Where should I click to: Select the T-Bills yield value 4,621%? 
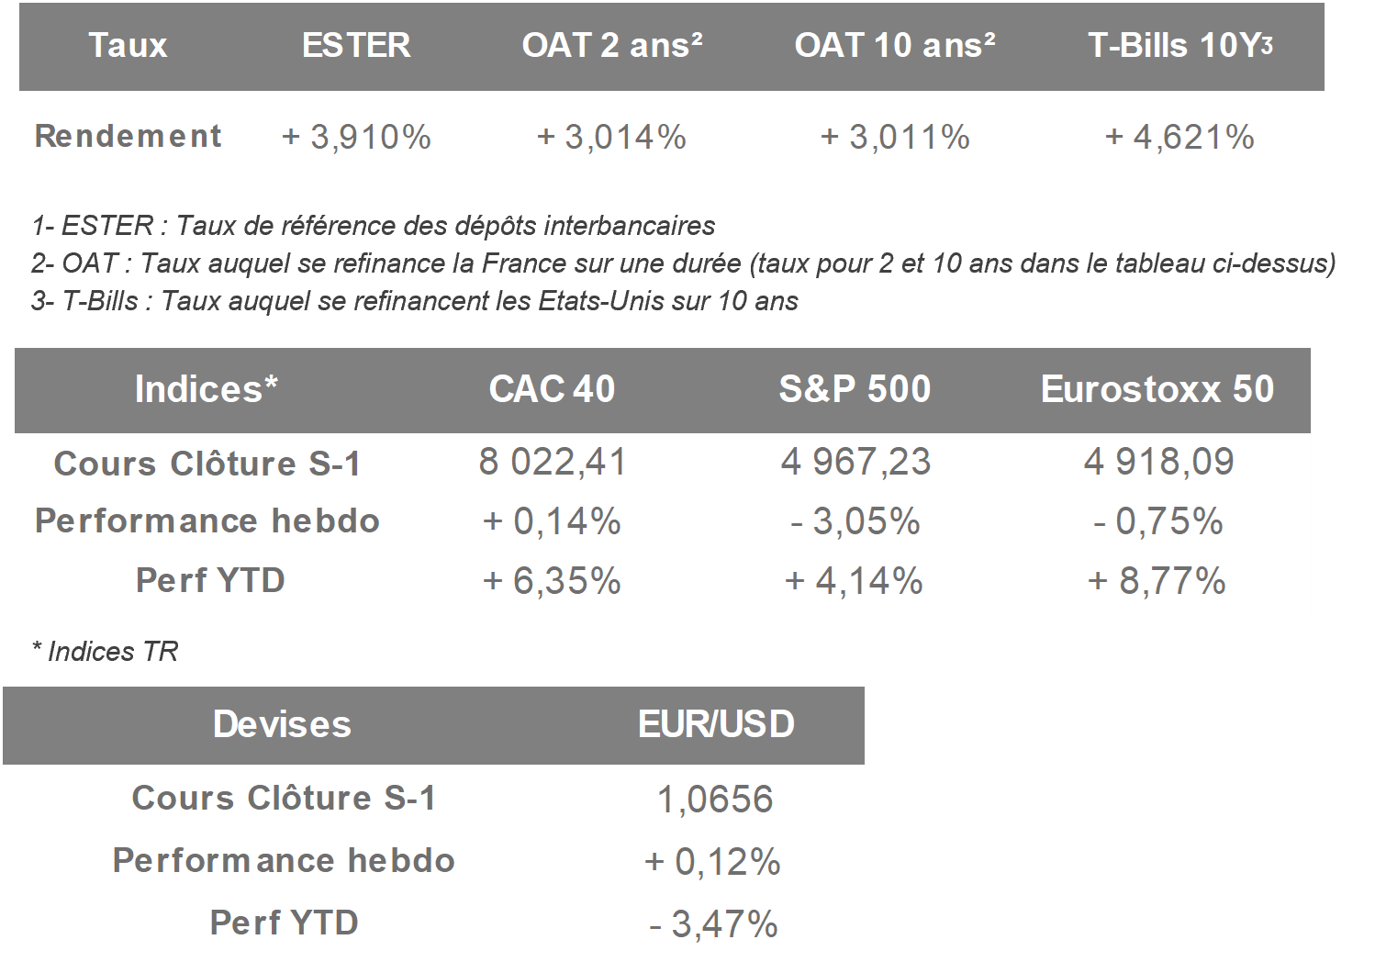coord(1179,137)
